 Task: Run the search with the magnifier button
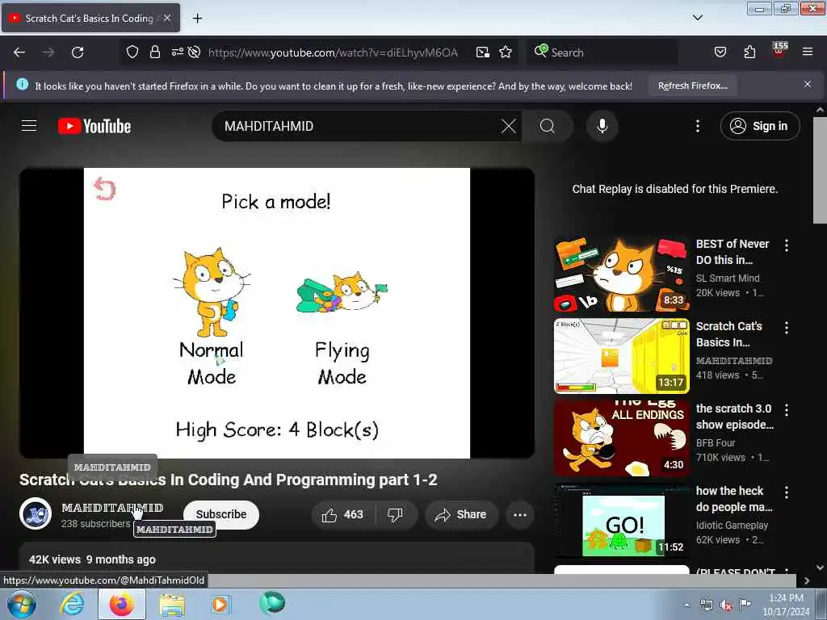tap(548, 126)
